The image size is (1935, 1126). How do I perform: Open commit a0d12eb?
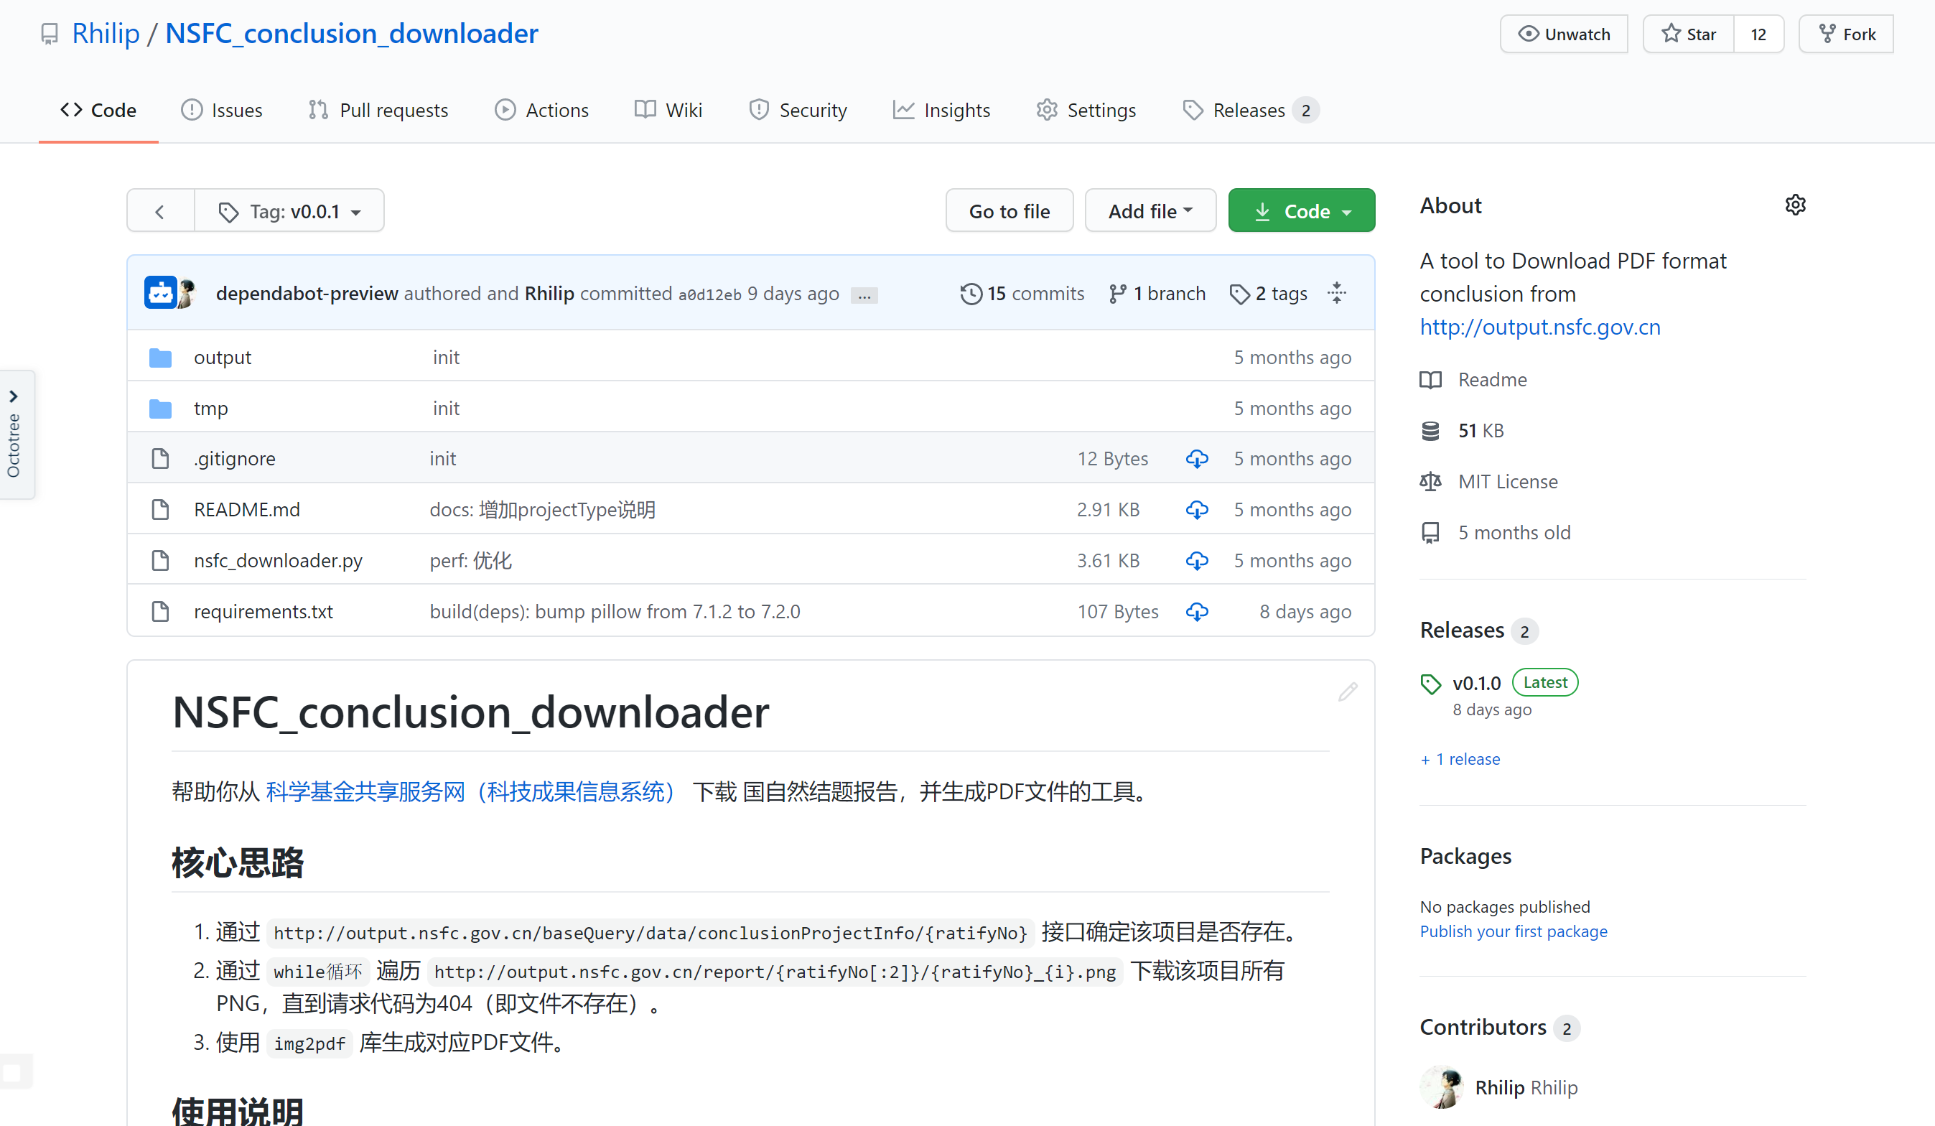pyautogui.click(x=709, y=294)
